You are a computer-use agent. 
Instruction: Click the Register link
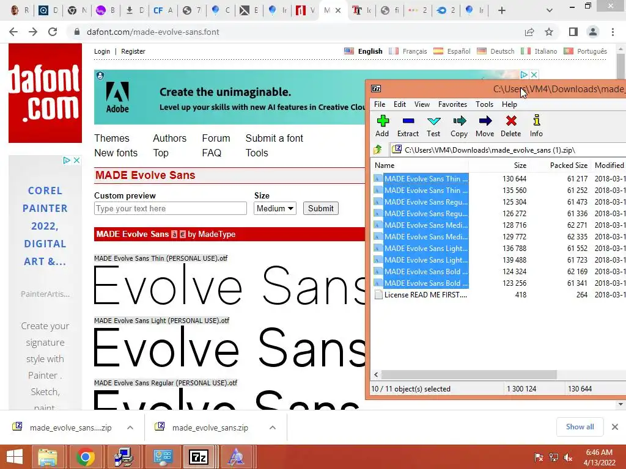[133, 51]
